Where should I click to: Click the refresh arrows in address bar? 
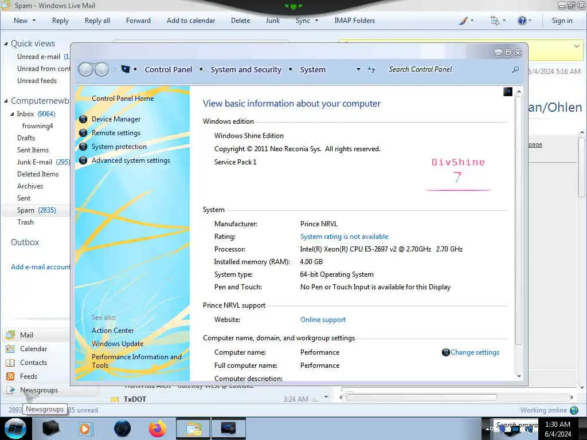pyautogui.click(x=371, y=69)
